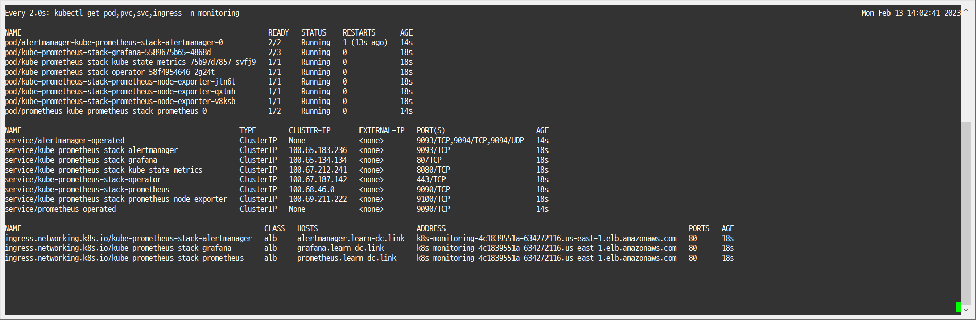Select service/alertmanager-operated name
The width and height of the screenshot is (976, 320).
click(64, 141)
